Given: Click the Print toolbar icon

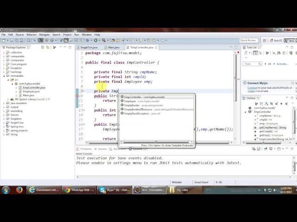Looking at the screenshot, I should pos(22,40).
